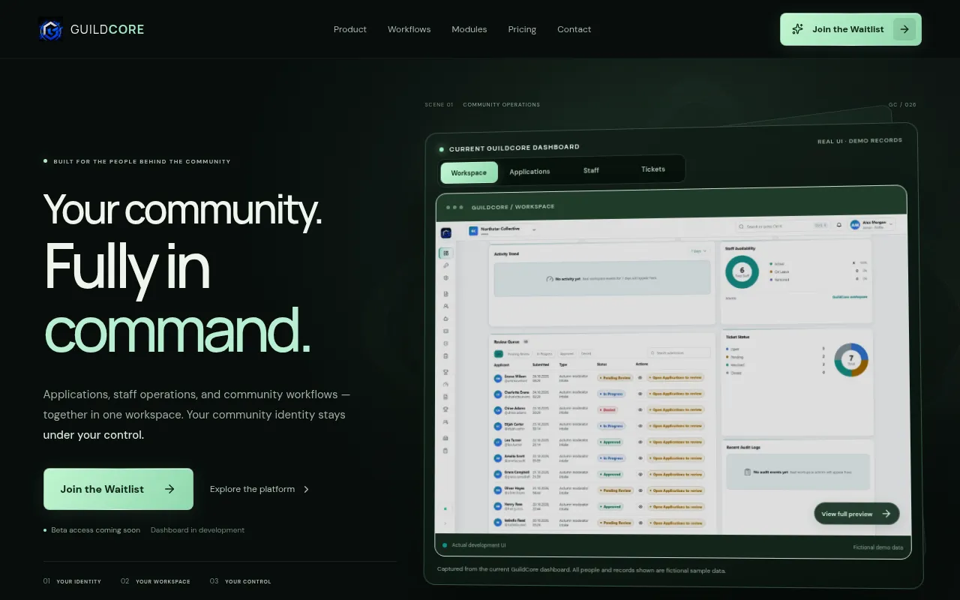Click the top dashboard search field
This screenshot has width=960, height=600.
coord(783,226)
